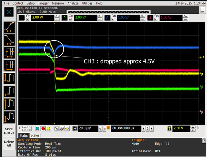This screenshot has width=207, height=157.
Task: Open channel 2 setup button
Action: pos(64,18)
